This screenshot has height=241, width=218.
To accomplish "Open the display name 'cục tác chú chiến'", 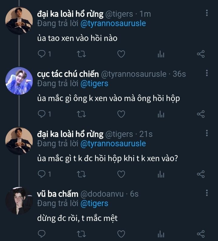I will coord(68,74).
